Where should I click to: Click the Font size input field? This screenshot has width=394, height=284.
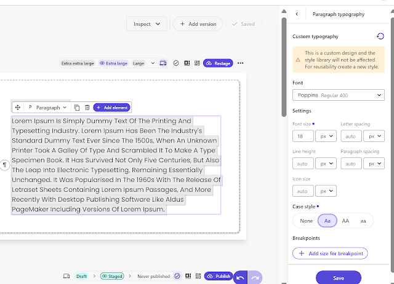click(303, 136)
